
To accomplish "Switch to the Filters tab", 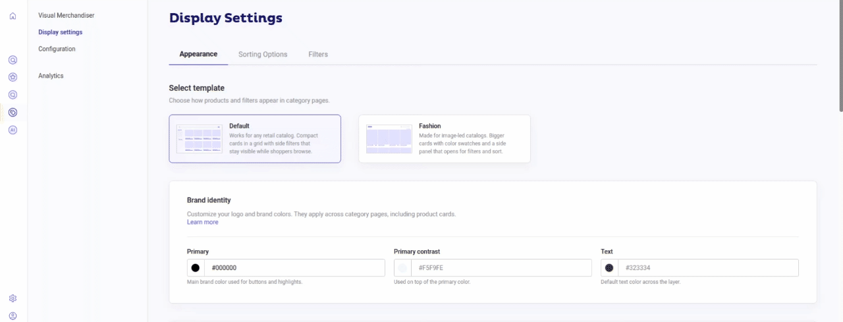I will (318, 55).
